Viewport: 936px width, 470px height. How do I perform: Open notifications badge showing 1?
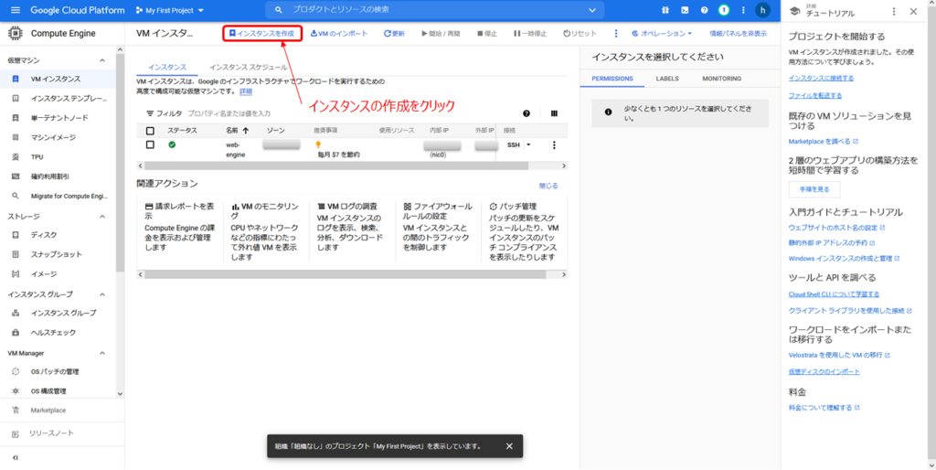pyautogui.click(x=723, y=10)
